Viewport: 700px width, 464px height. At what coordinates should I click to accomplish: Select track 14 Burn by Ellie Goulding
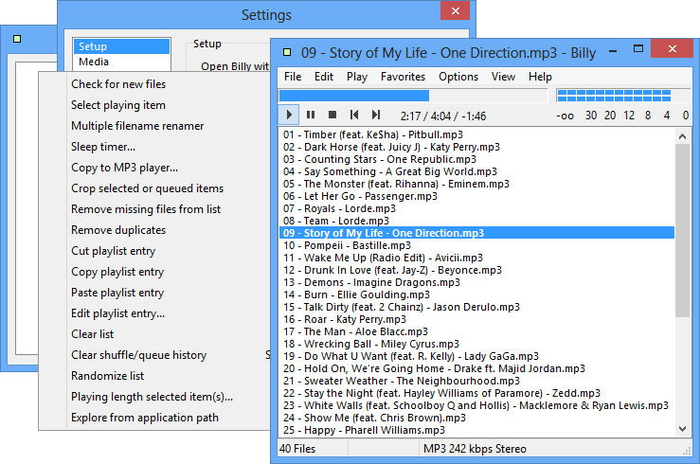pyautogui.click(x=476, y=294)
